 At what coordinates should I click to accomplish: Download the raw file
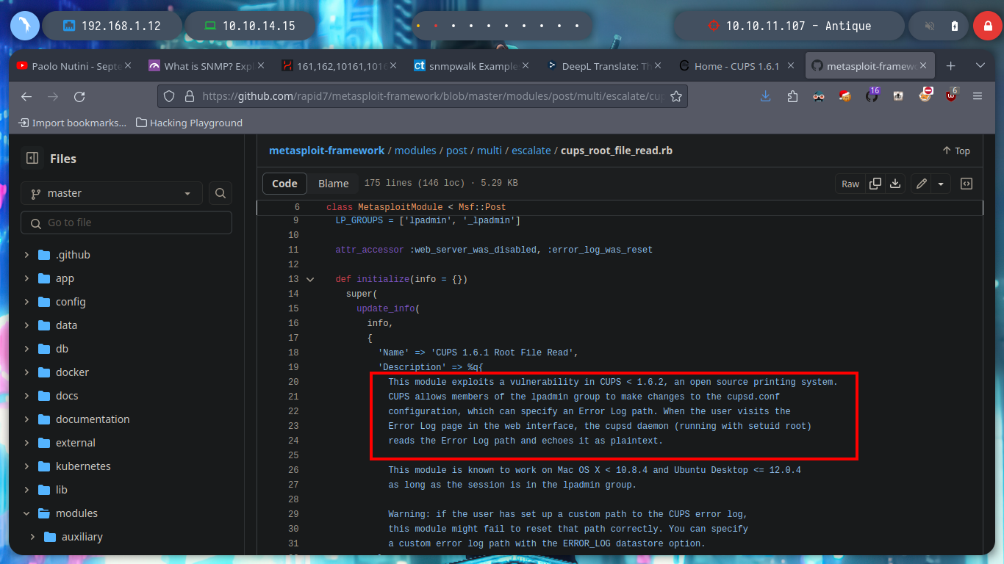[x=895, y=184]
